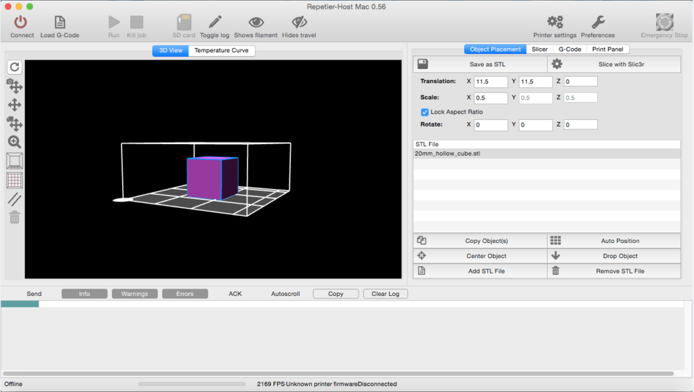This screenshot has width=694, height=392.
Task: Click the Copy Object(s) icon
Action: coord(422,240)
